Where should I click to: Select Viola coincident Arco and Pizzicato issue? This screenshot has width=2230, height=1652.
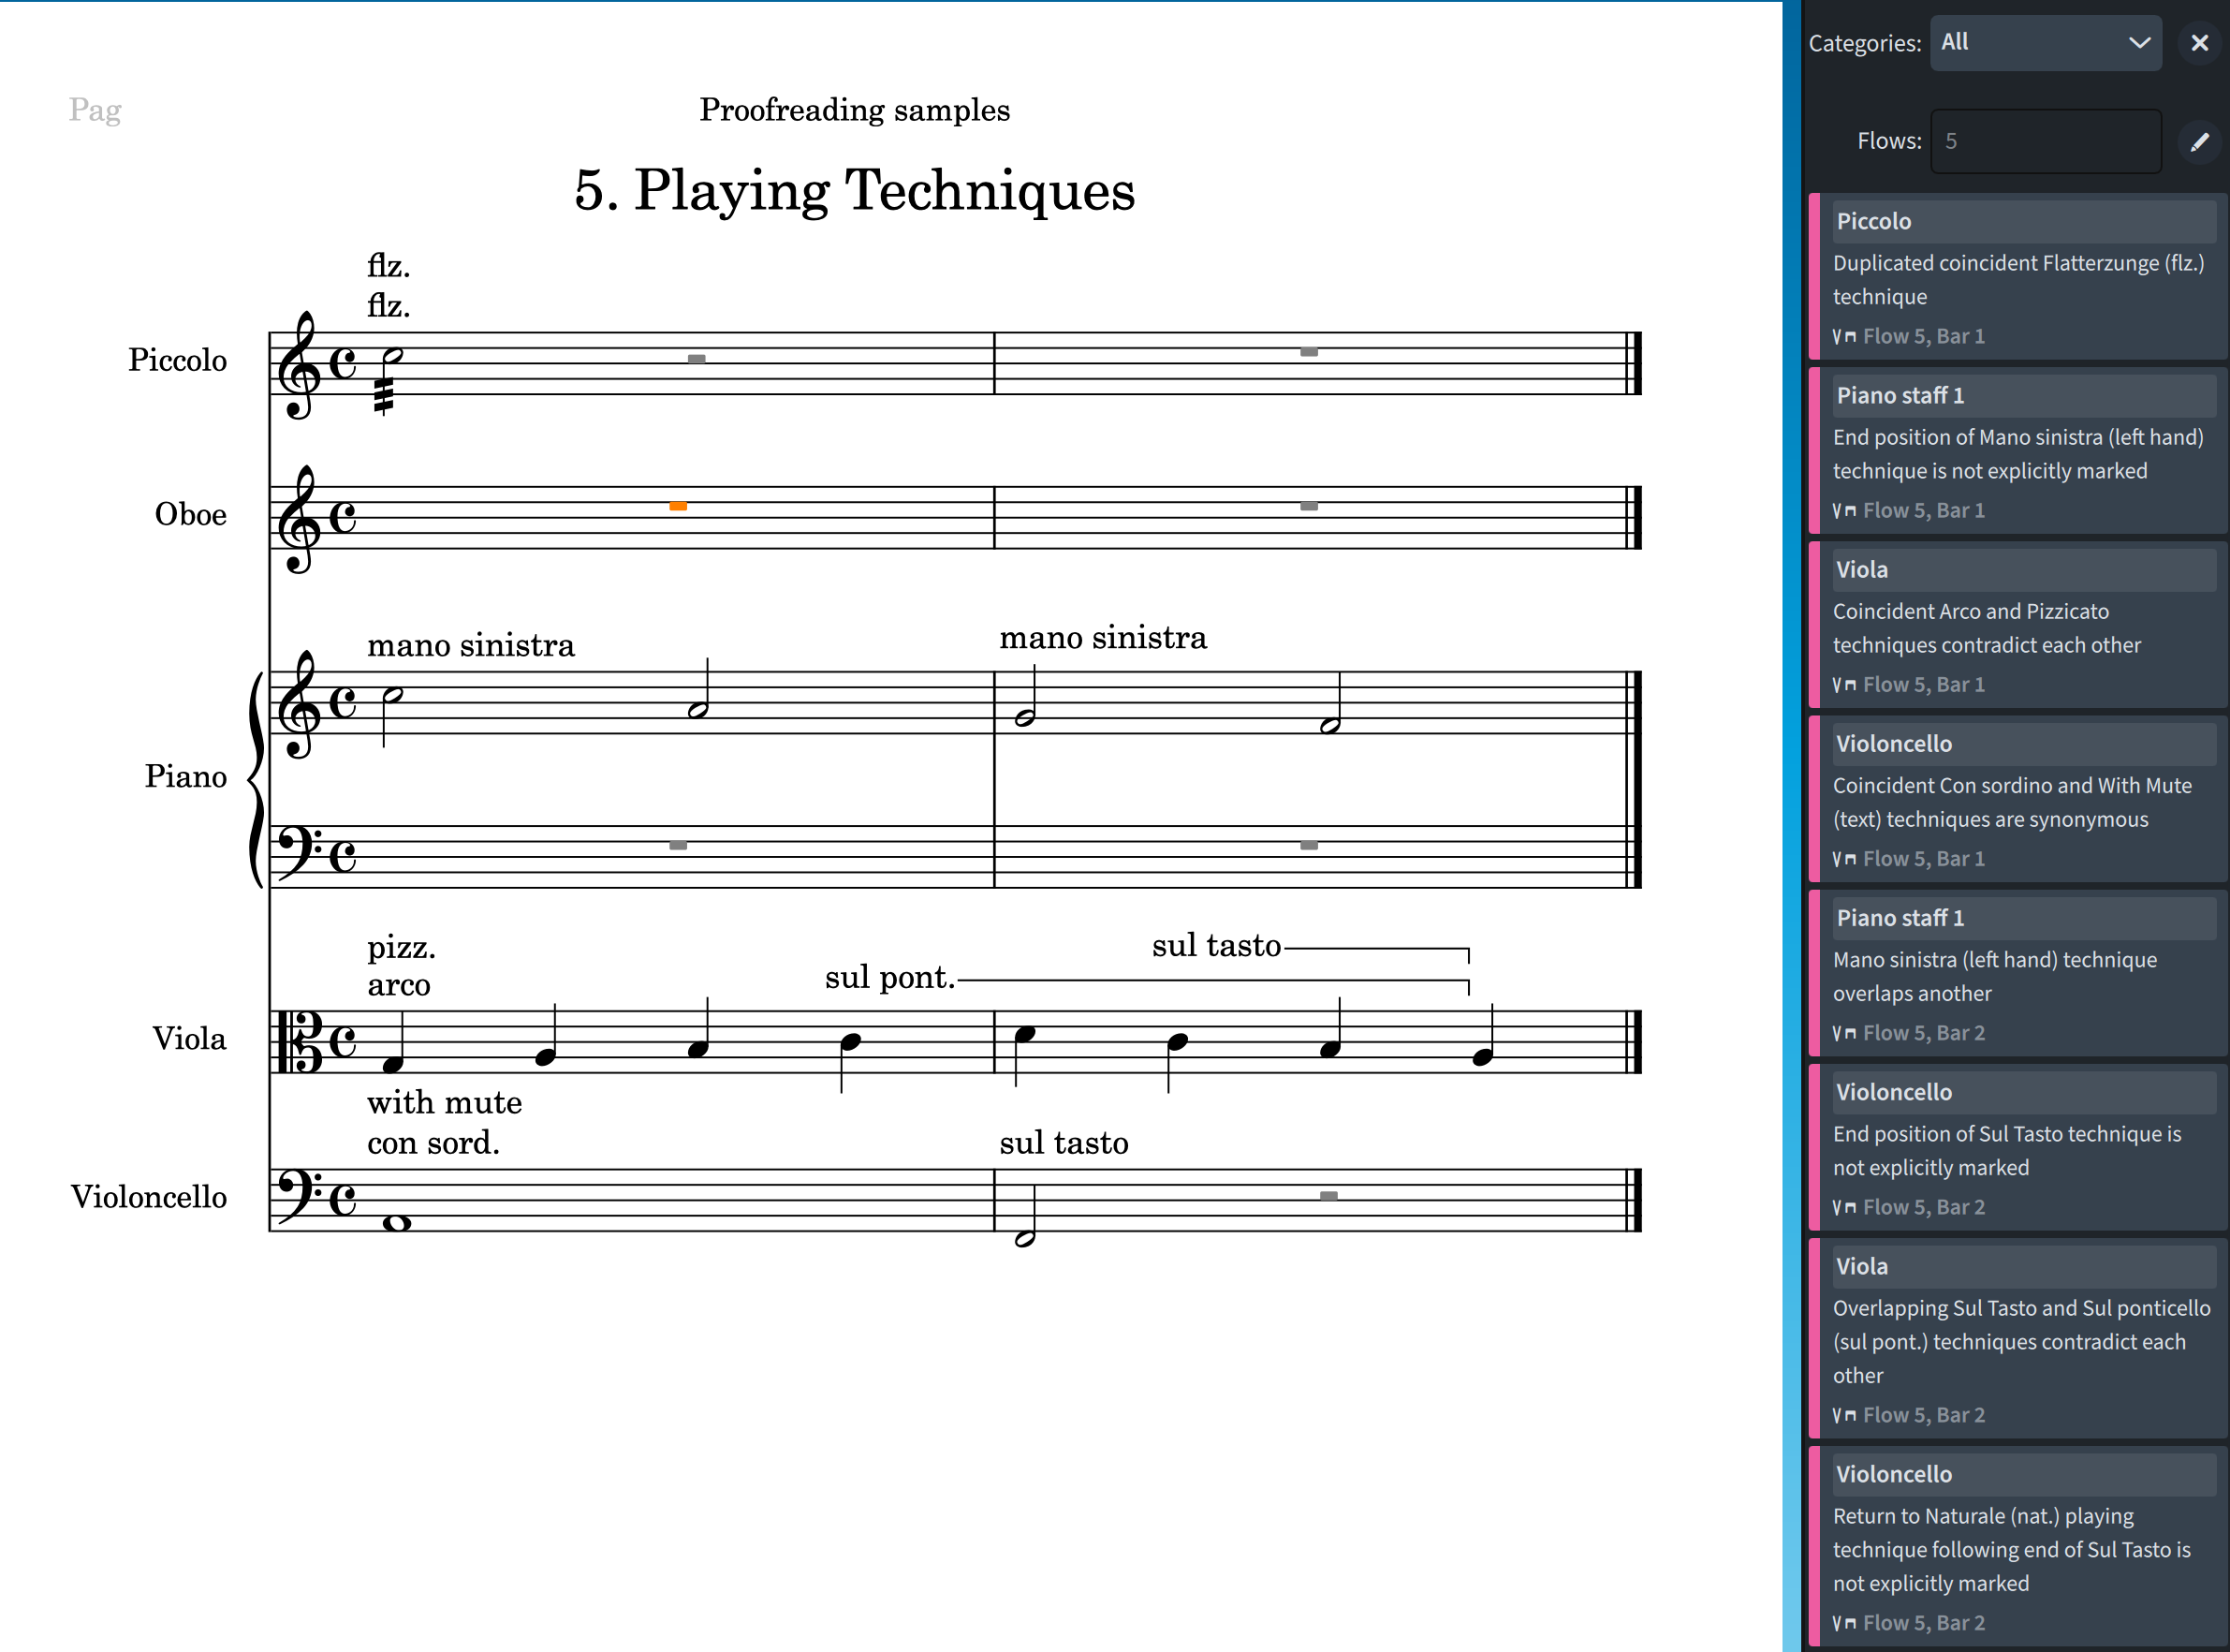click(x=2017, y=627)
